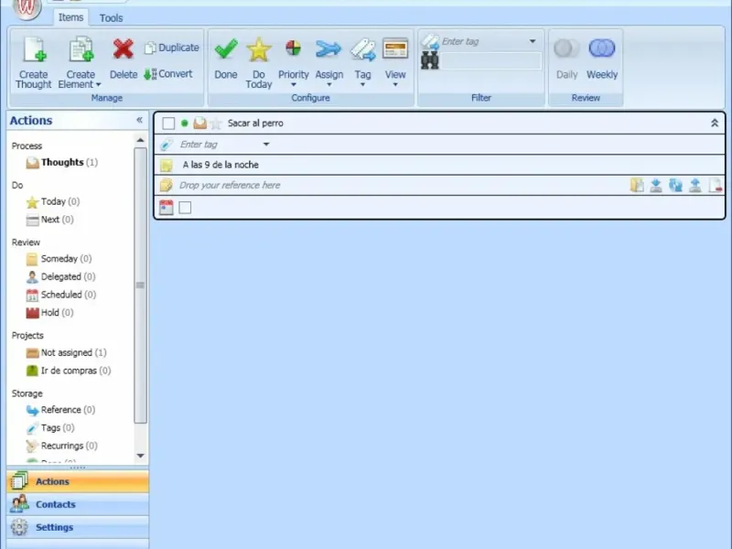Select Not assigned (1) project
The image size is (732, 549).
click(66, 352)
